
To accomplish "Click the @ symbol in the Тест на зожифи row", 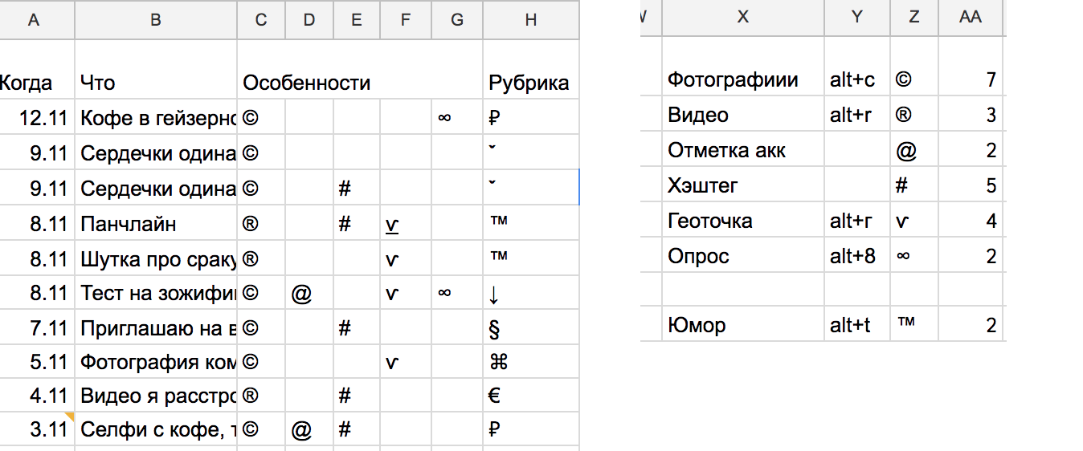I will (x=301, y=294).
